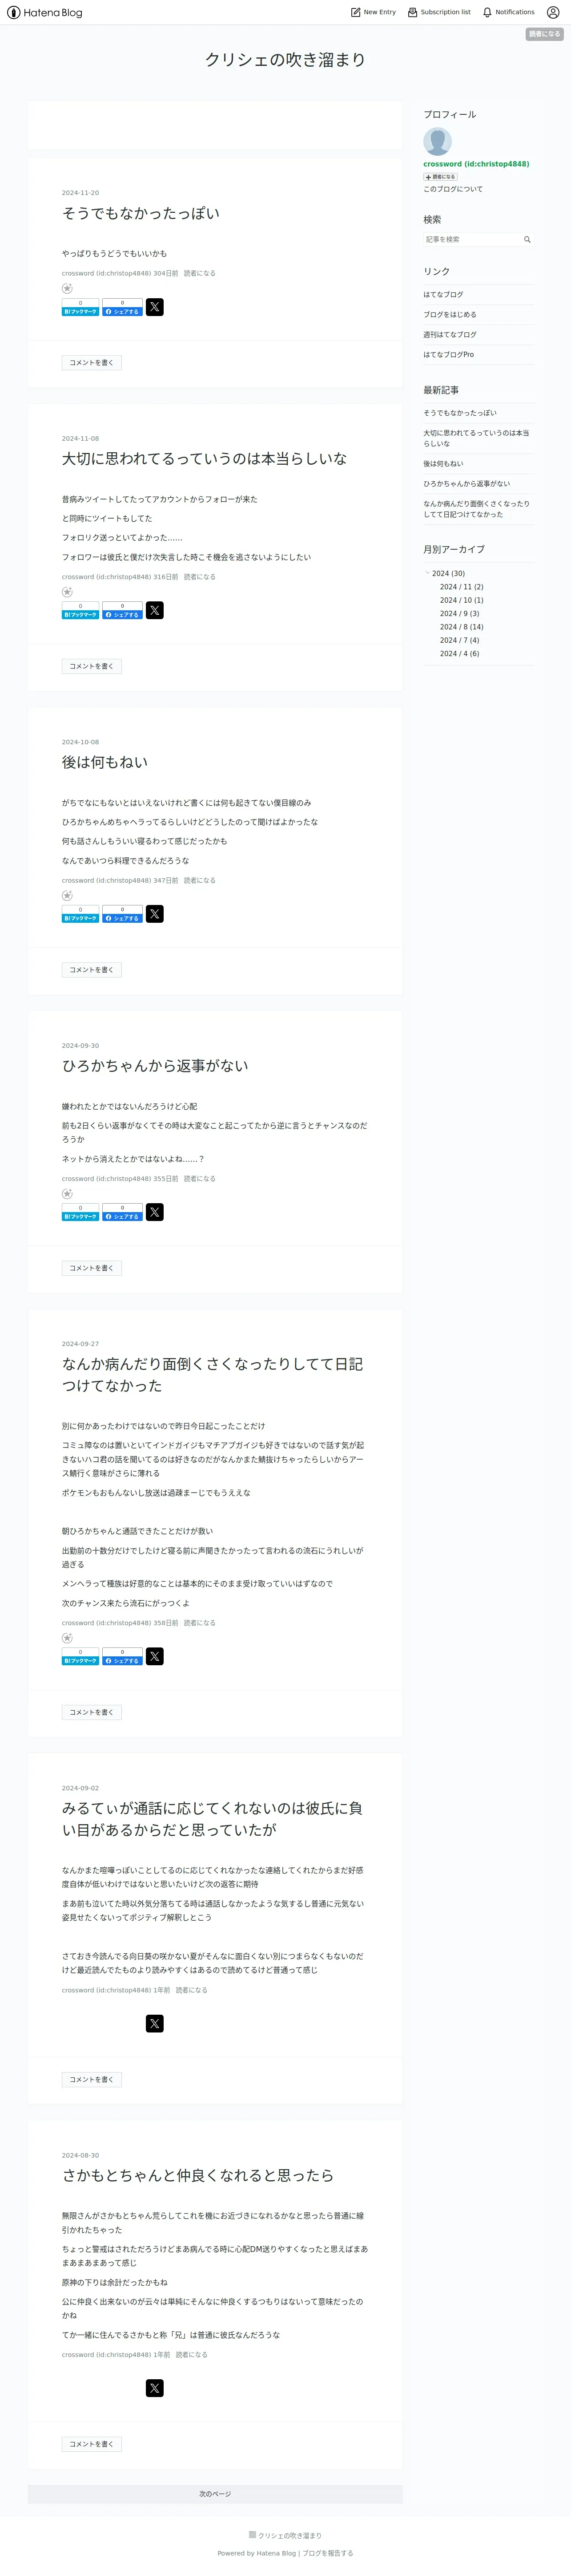571x2576 pixels.
Task: Share post 2024-09-30 on X
Action: 155,1212
